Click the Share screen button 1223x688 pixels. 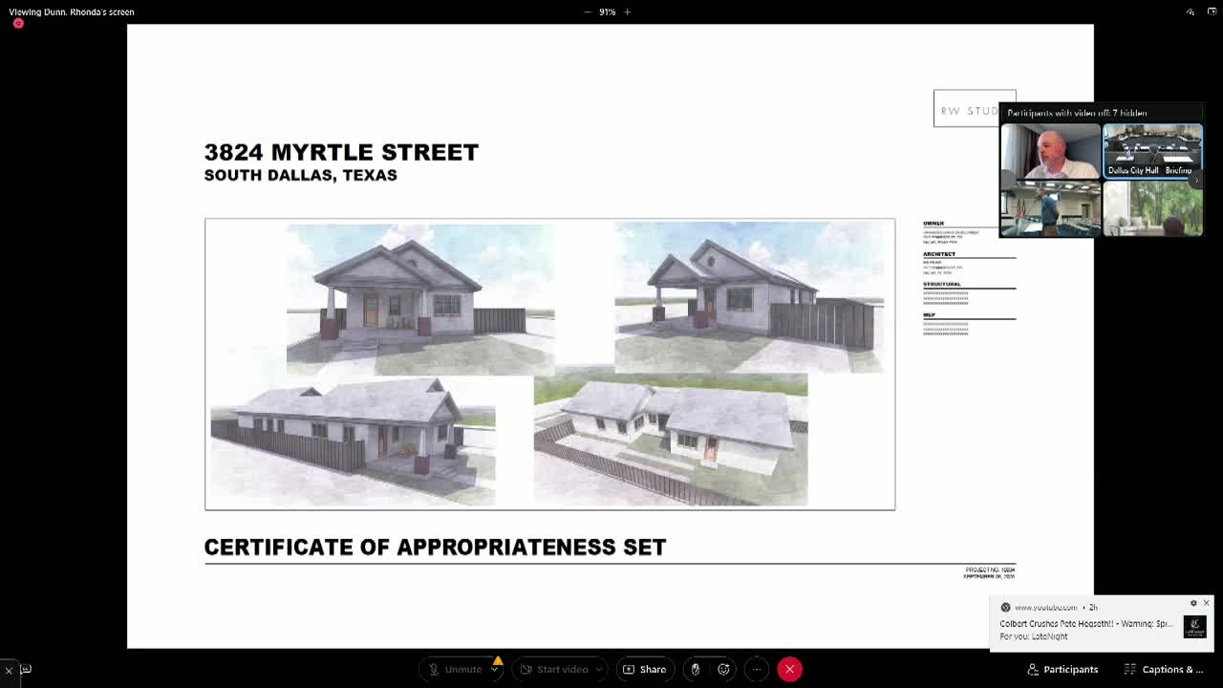(644, 669)
